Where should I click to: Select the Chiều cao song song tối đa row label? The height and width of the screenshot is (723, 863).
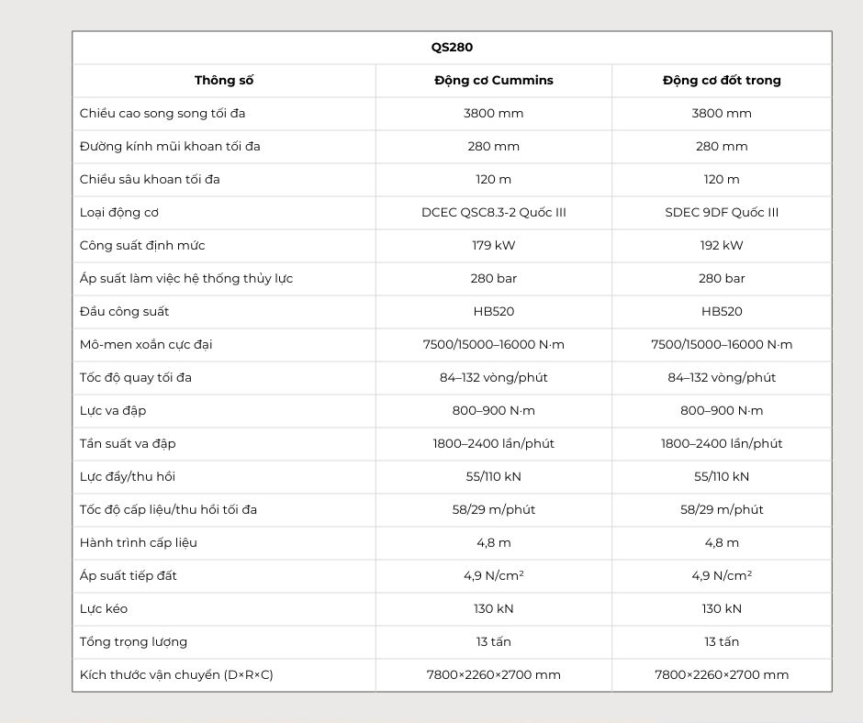click(x=163, y=113)
